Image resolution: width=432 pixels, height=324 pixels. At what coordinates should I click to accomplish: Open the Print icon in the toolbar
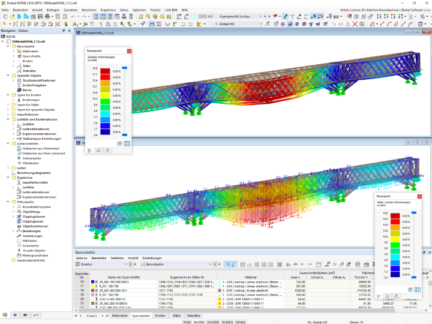click(47, 17)
